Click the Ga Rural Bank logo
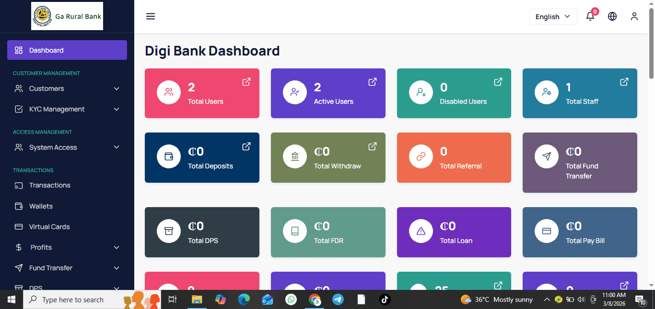Screen dimensions: 655x309 point(67,16)
